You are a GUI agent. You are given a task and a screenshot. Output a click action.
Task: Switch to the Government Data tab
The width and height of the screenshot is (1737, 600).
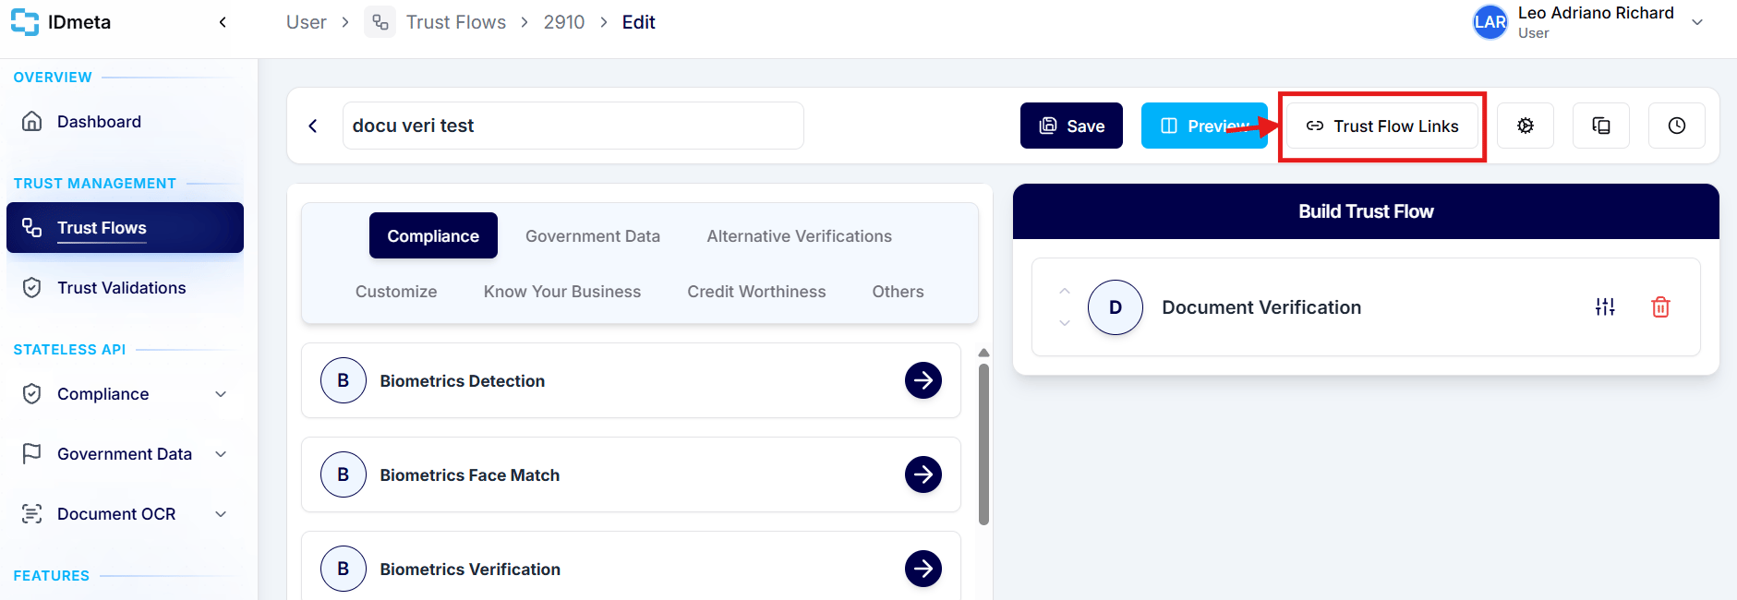click(593, 236)
